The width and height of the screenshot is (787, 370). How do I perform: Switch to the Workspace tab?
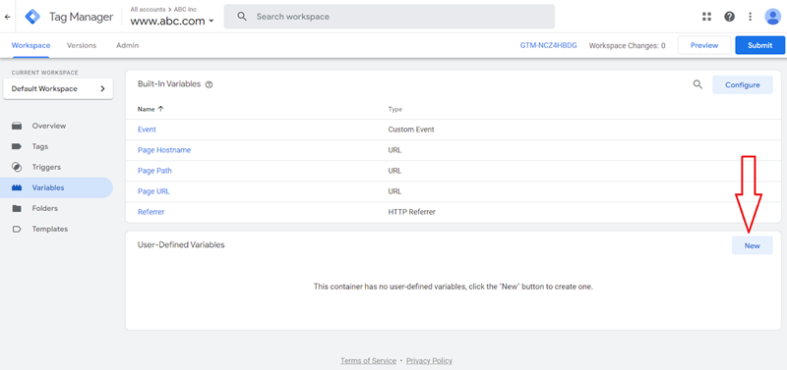31,45
